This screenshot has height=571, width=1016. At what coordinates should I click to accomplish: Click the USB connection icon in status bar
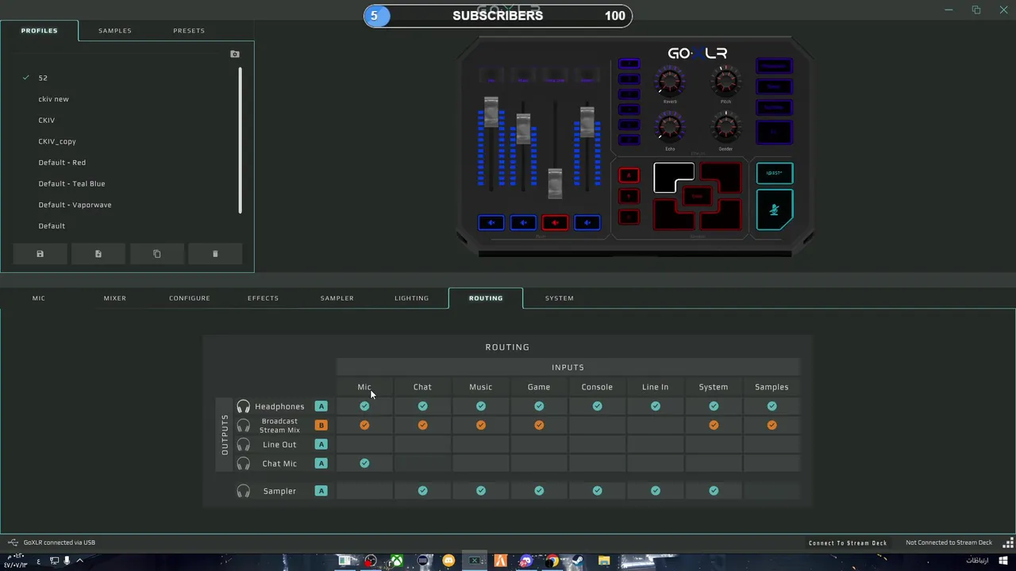13,542
